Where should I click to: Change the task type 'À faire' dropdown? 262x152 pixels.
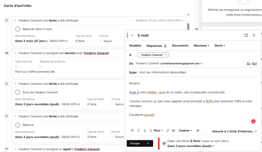click(196, 141)
